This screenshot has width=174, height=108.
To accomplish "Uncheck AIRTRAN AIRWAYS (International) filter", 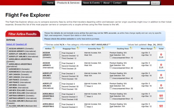I will click(x=8, y=98).
